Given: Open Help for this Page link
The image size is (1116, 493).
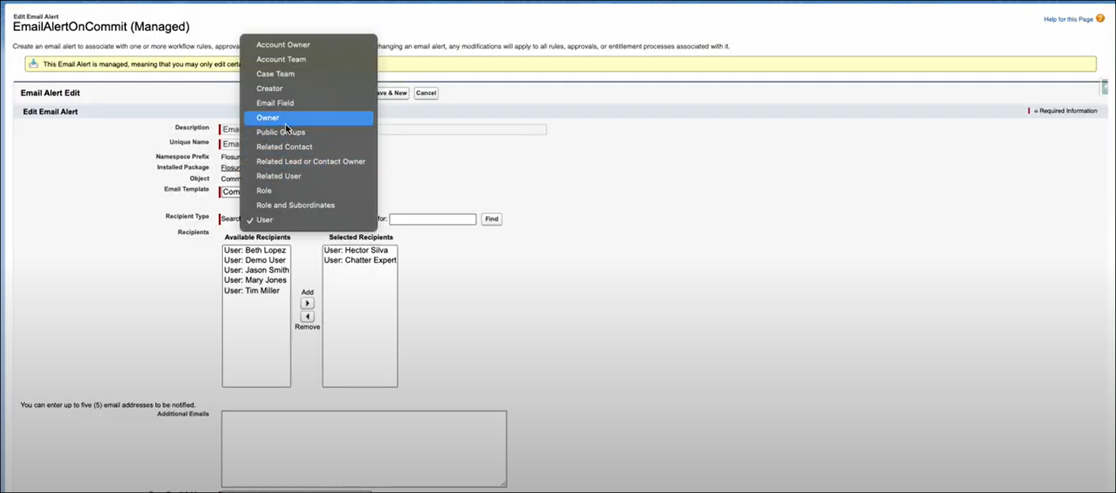Looking at the screenshot, I should pyautogui.click(x=1068, y=19).
